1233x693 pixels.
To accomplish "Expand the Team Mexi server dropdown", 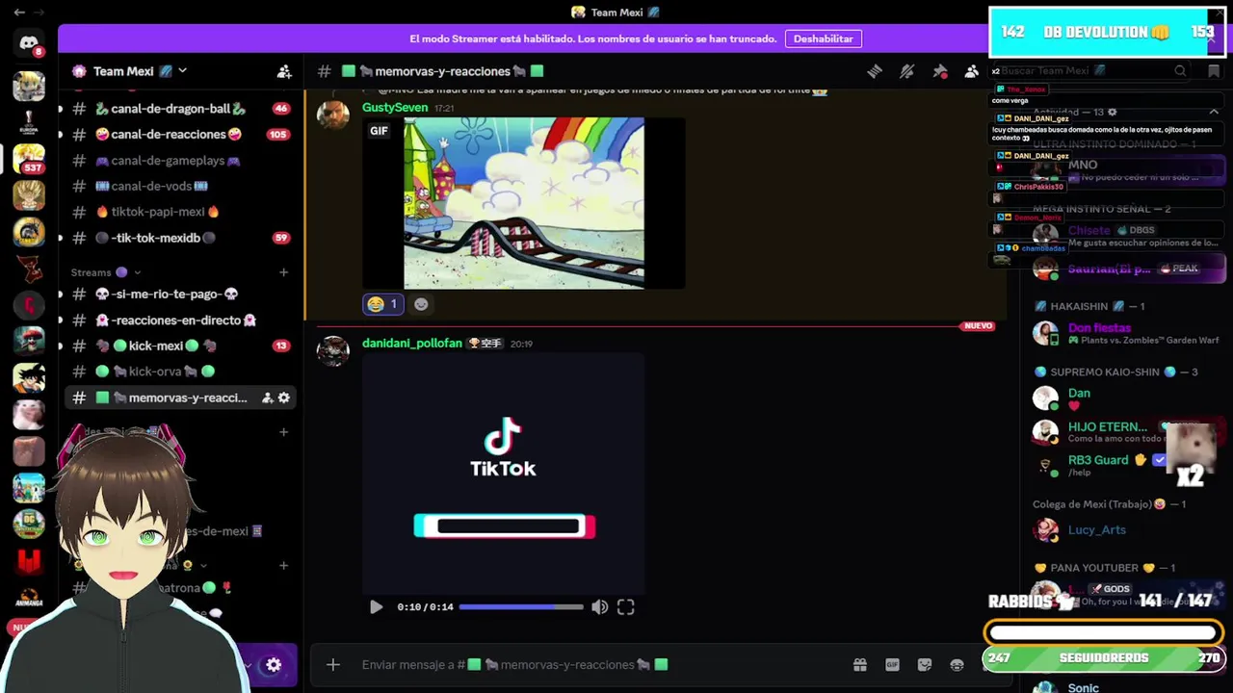I will pyautogui.click(x=182, y=71).
